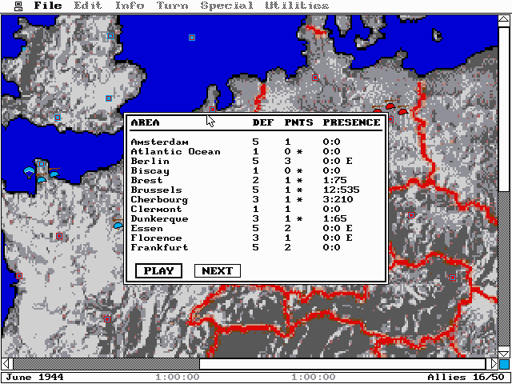Screen dimensions: 512x384
Task: Click the blue box at window's bottom-right corner
Action: (x=505, y=364)
